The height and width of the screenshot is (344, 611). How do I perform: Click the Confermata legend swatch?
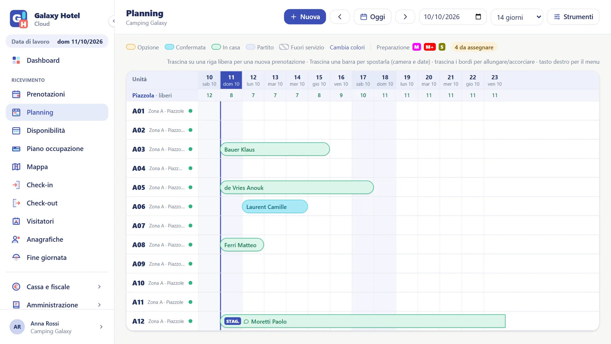(x=169, y=47)
